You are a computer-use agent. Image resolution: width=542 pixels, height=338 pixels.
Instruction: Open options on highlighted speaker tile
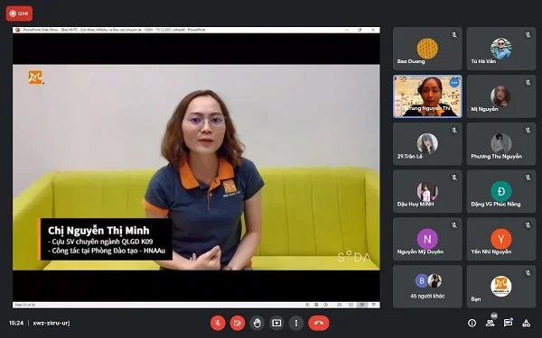(454, 83)
